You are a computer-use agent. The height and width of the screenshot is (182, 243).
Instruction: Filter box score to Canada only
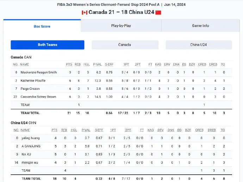[125, 45]
